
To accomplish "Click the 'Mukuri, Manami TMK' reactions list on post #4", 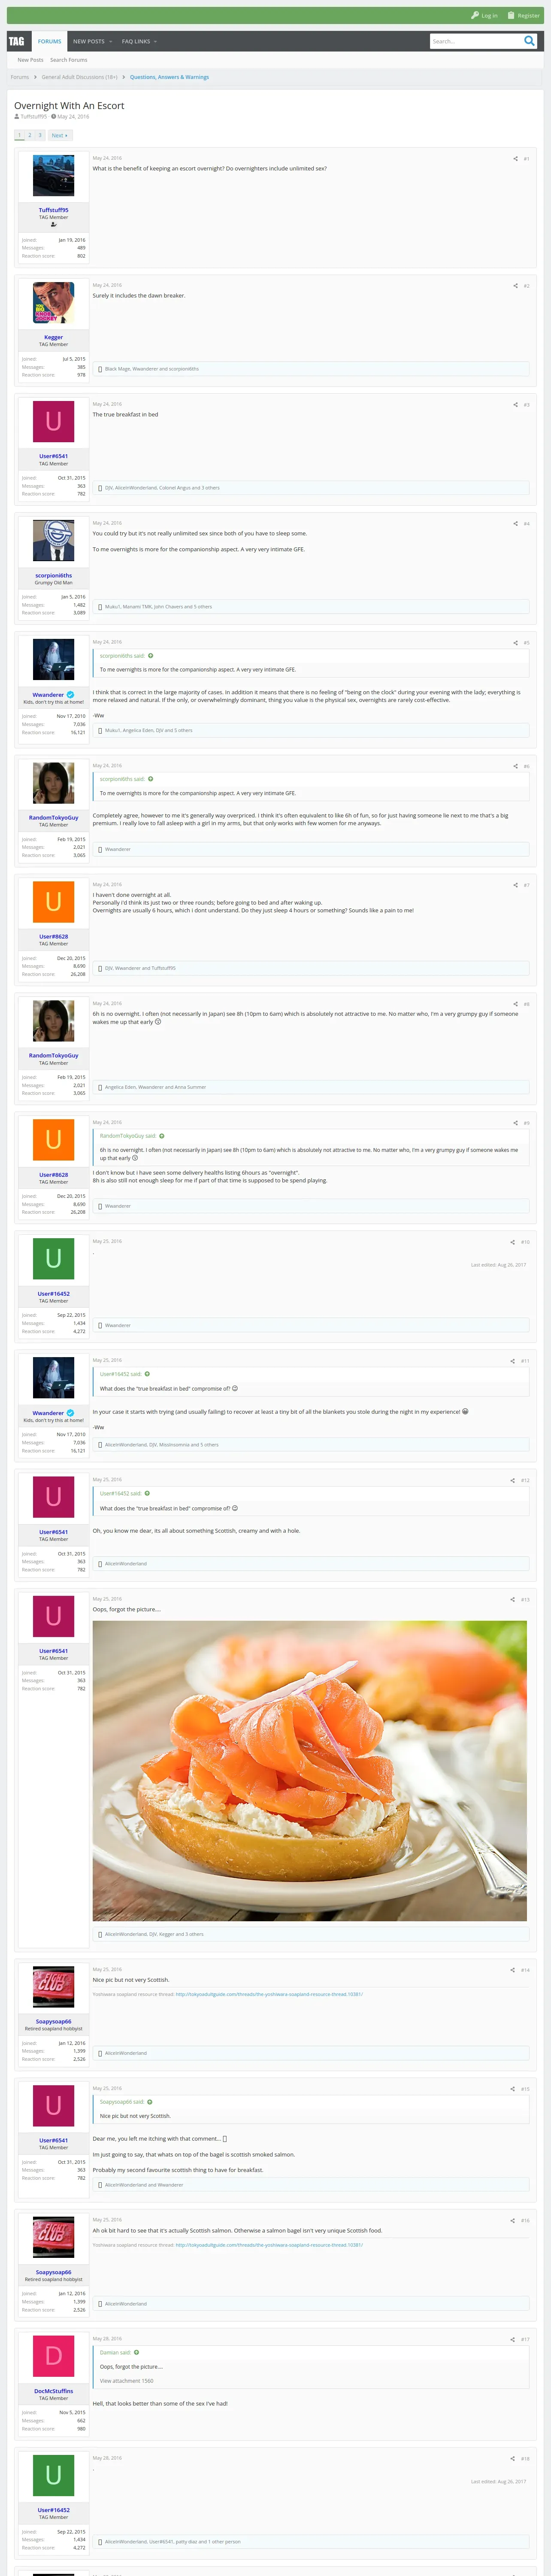I will tap(158, 607).
